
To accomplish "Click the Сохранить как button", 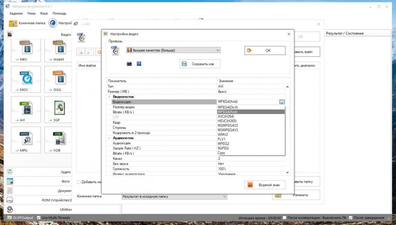I will (200, 64).
